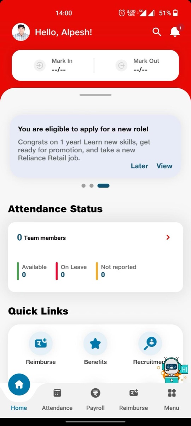Open the Recruitment quick link icon
The height and width of the screenshot is (426, 191).
click(x=150, y=343)
